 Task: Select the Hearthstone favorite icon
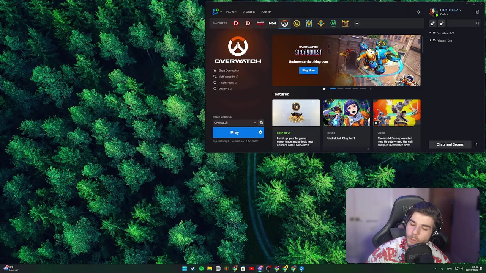(x=321, y=23)
